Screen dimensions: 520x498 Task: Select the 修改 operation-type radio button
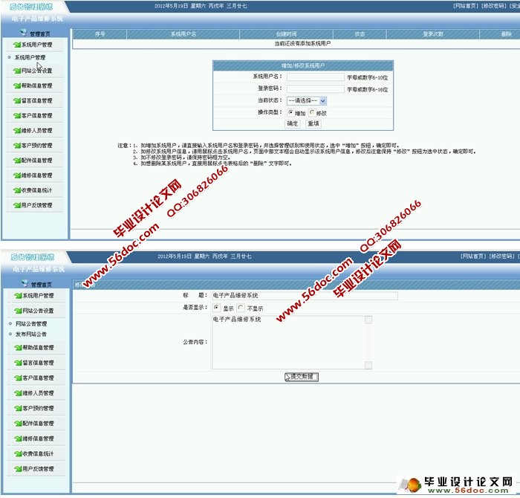[312, 112]
